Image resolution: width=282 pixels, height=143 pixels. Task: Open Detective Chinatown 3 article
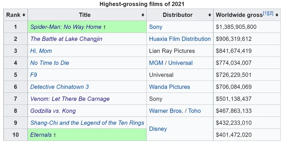pyautogui.click(x=60, y=87)
